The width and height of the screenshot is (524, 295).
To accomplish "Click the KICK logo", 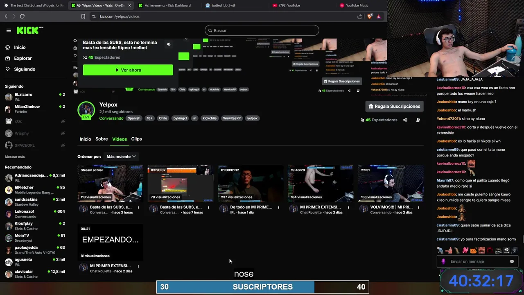I will (29, 30).
